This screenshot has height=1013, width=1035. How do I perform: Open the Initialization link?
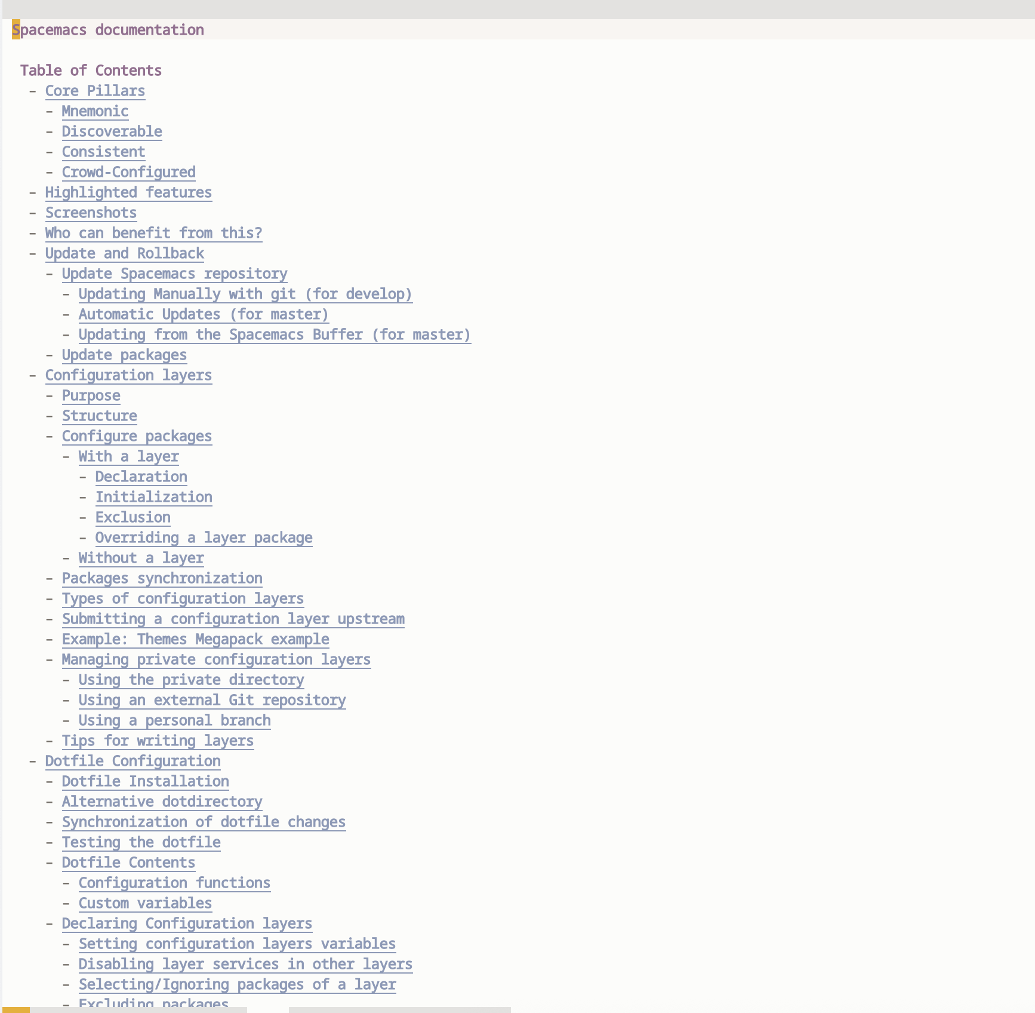click(153, 497)
